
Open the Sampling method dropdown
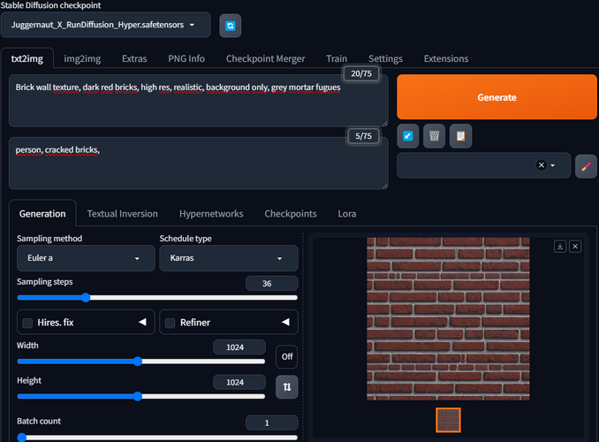point(86,258)
